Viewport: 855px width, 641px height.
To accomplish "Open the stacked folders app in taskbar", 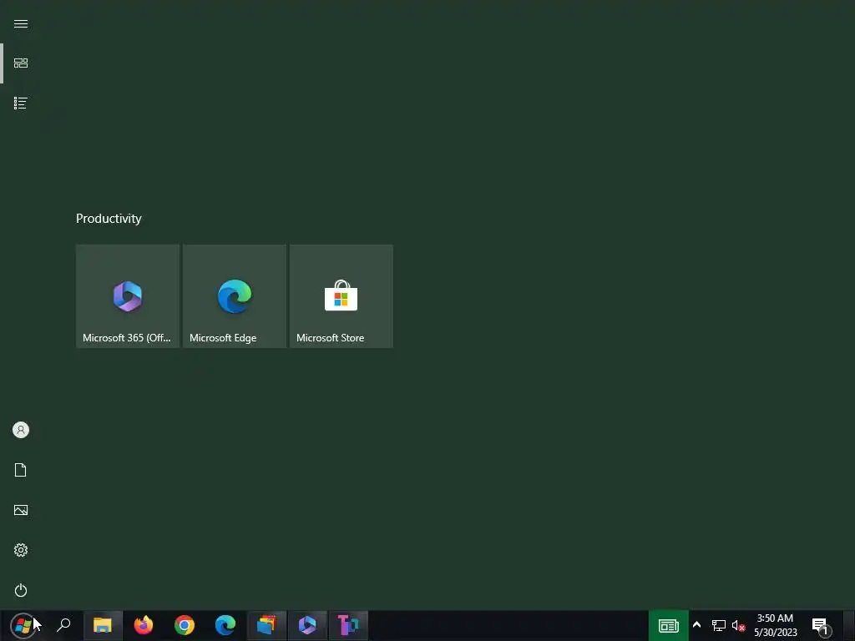I will [266, 625].
